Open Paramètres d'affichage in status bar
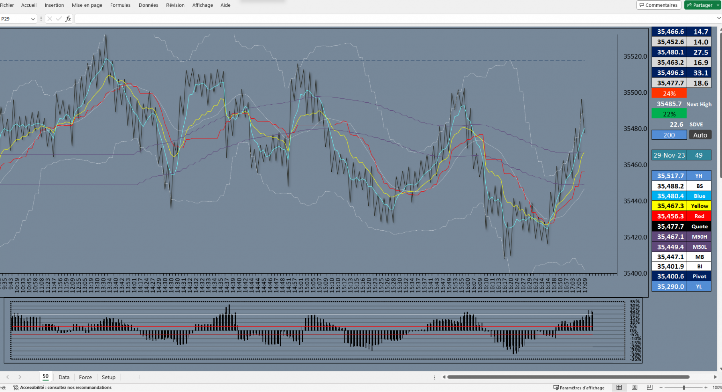The width and height of the screenshot is (722, 392). coord(579,388)
